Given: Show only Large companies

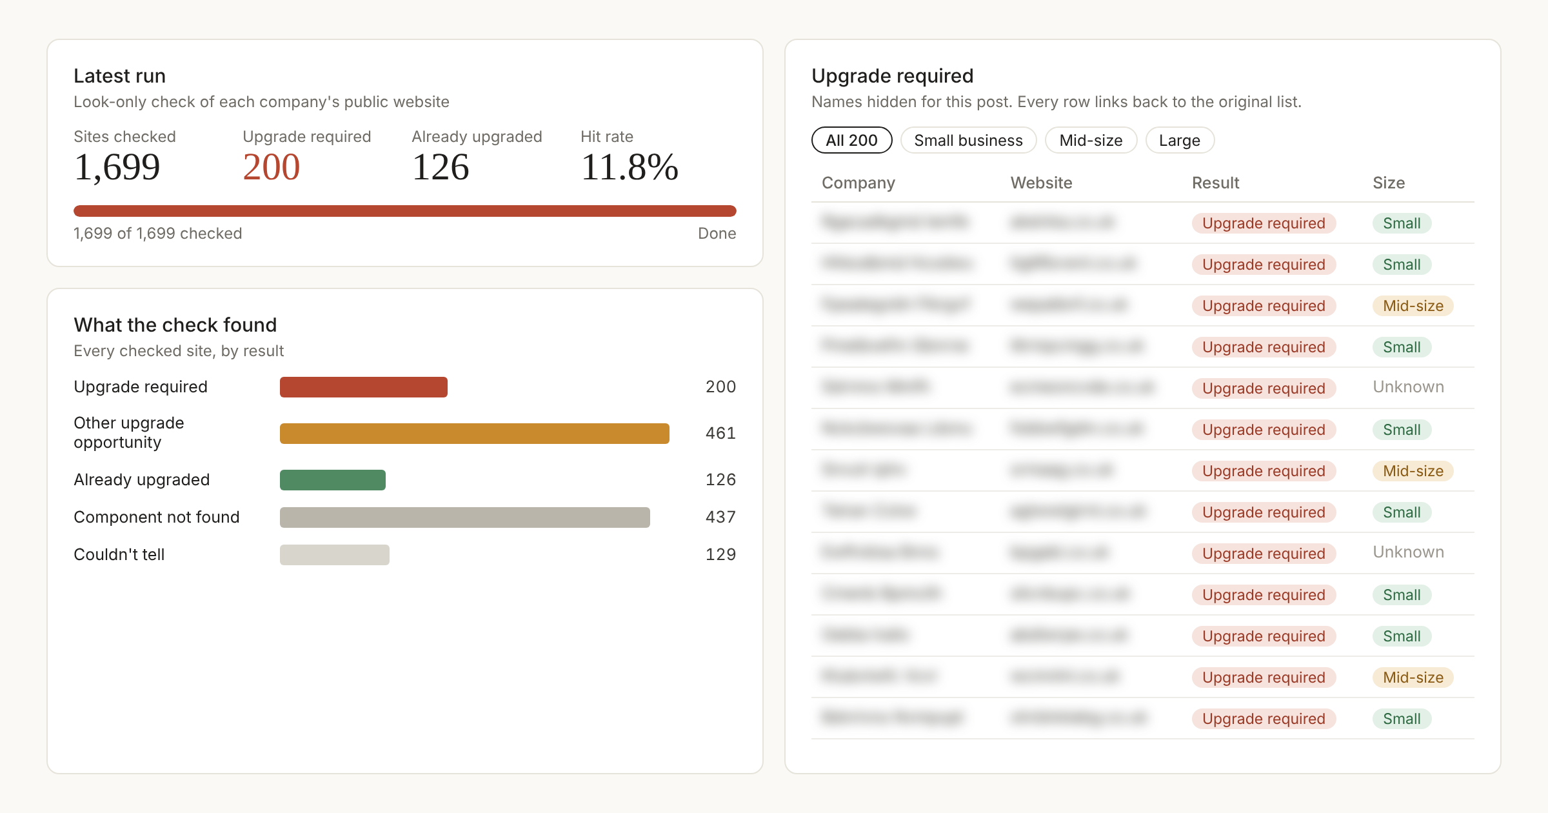Looking at the screenshot, I should [1180, 140].
